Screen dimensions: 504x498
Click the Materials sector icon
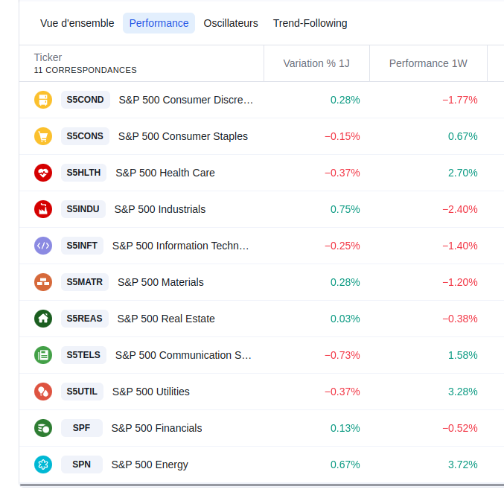(43, 282)
